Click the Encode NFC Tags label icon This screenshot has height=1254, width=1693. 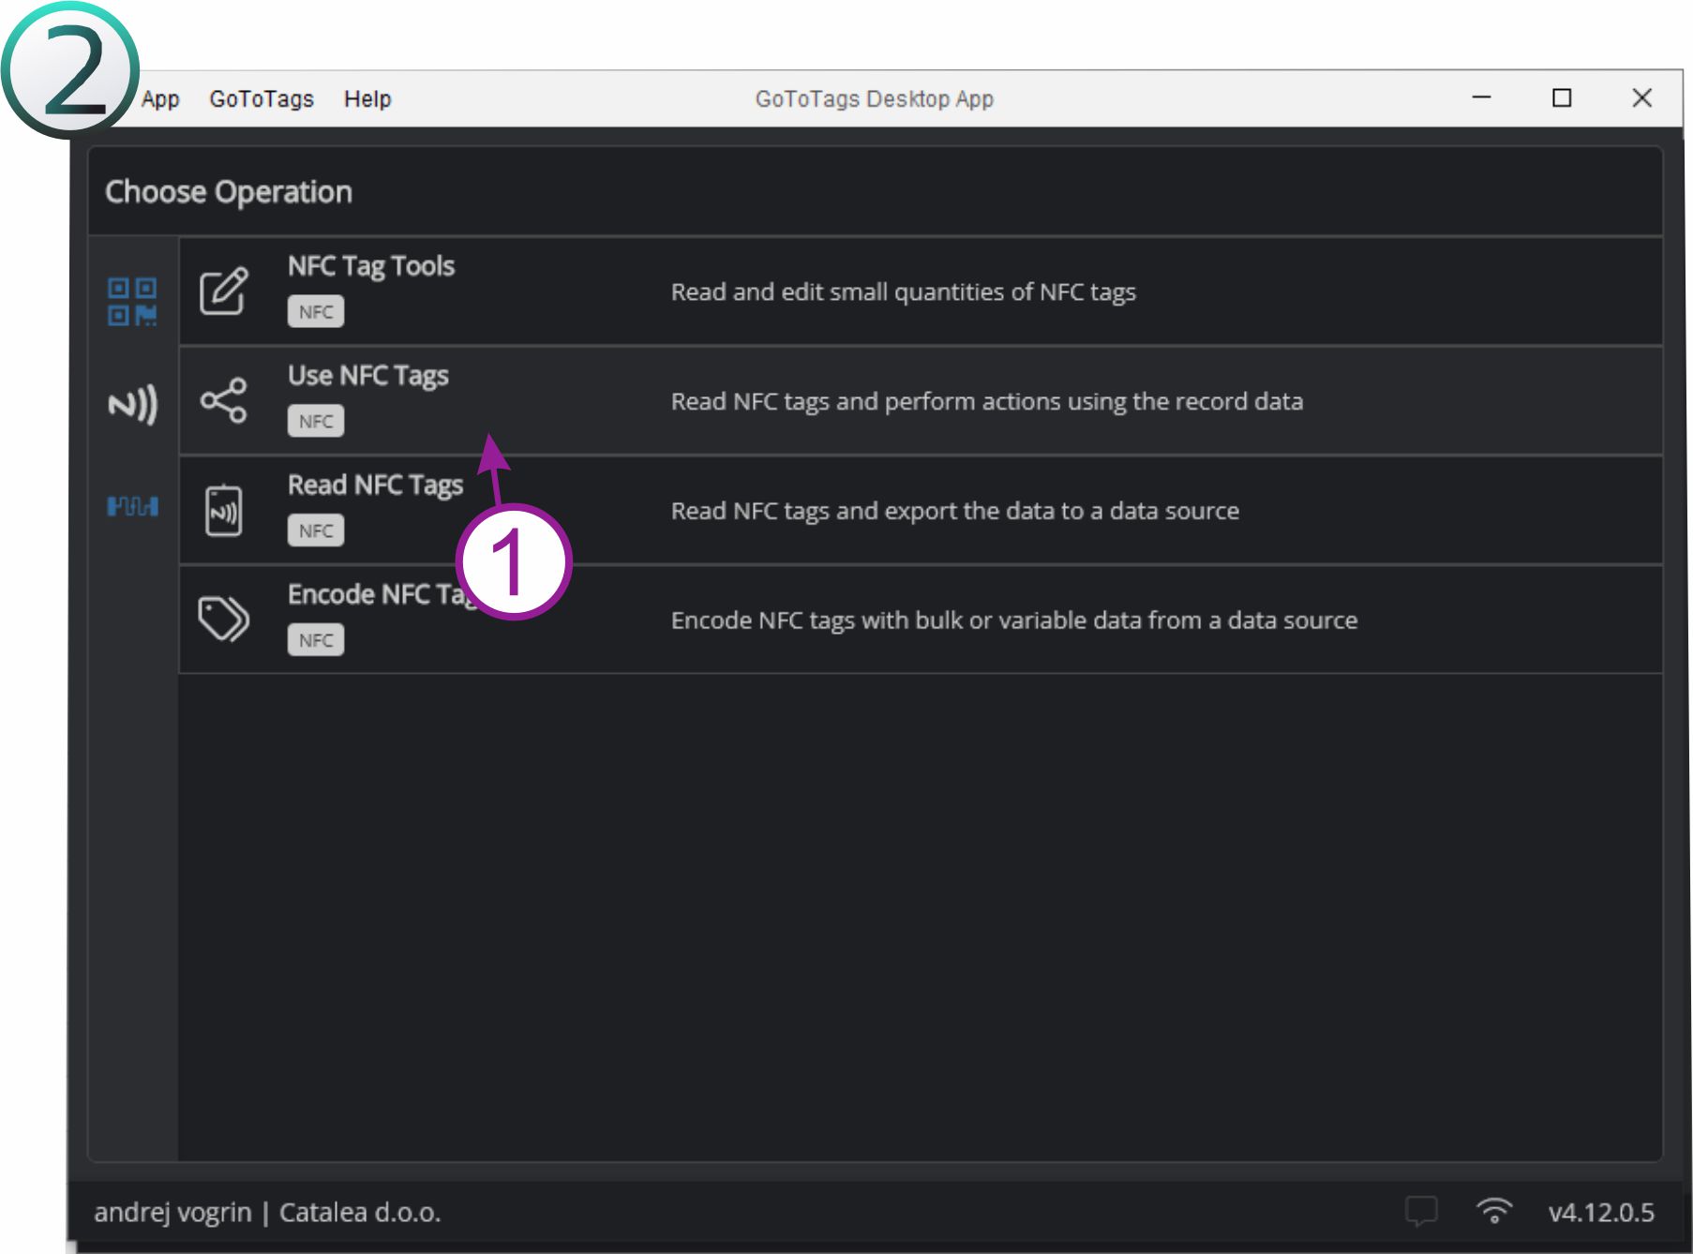click(224, 620)
